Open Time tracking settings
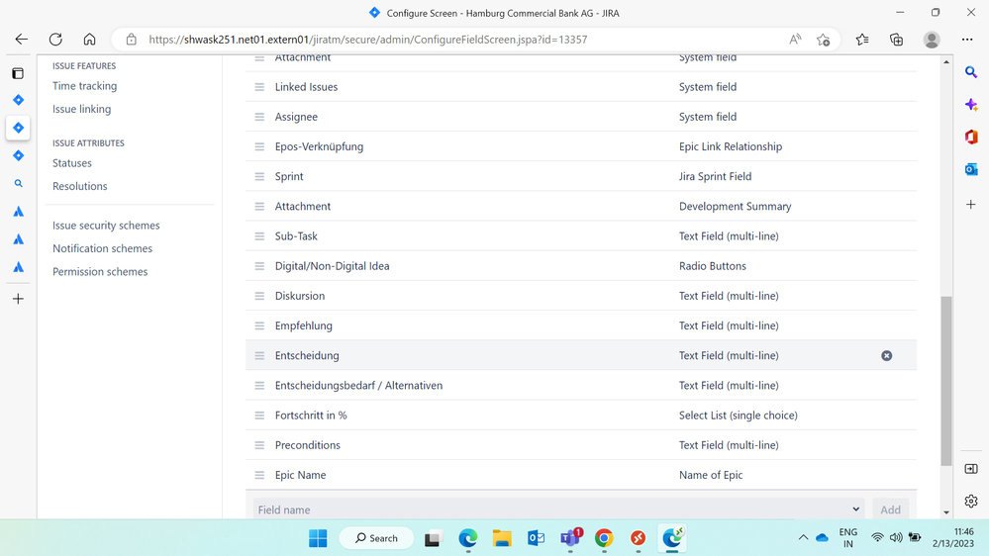This screenshot has height=556, width=989. pos(84,86)
